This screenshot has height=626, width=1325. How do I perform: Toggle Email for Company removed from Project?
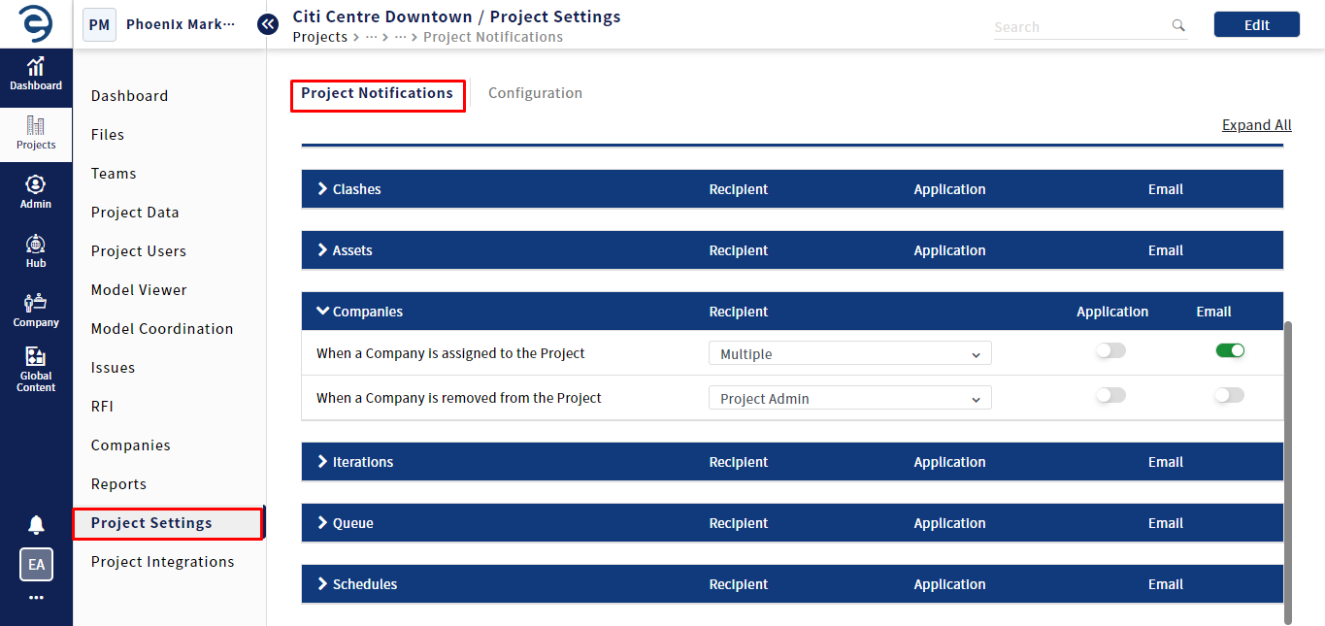pyautogui.click(x=1230, y=396)
